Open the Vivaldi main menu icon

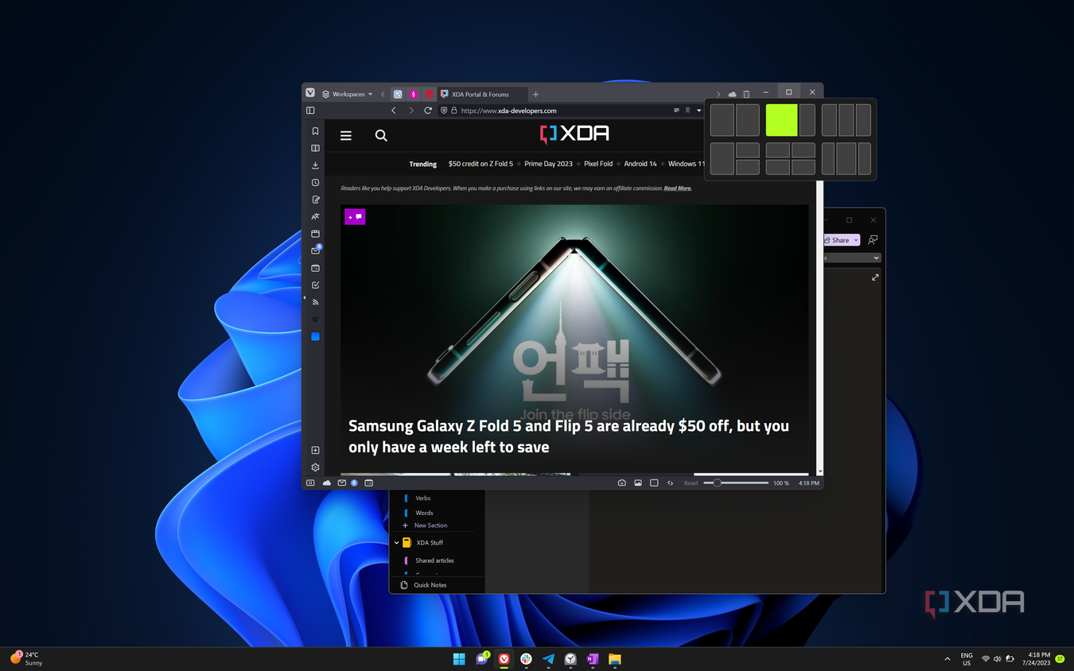coord(310,93)
